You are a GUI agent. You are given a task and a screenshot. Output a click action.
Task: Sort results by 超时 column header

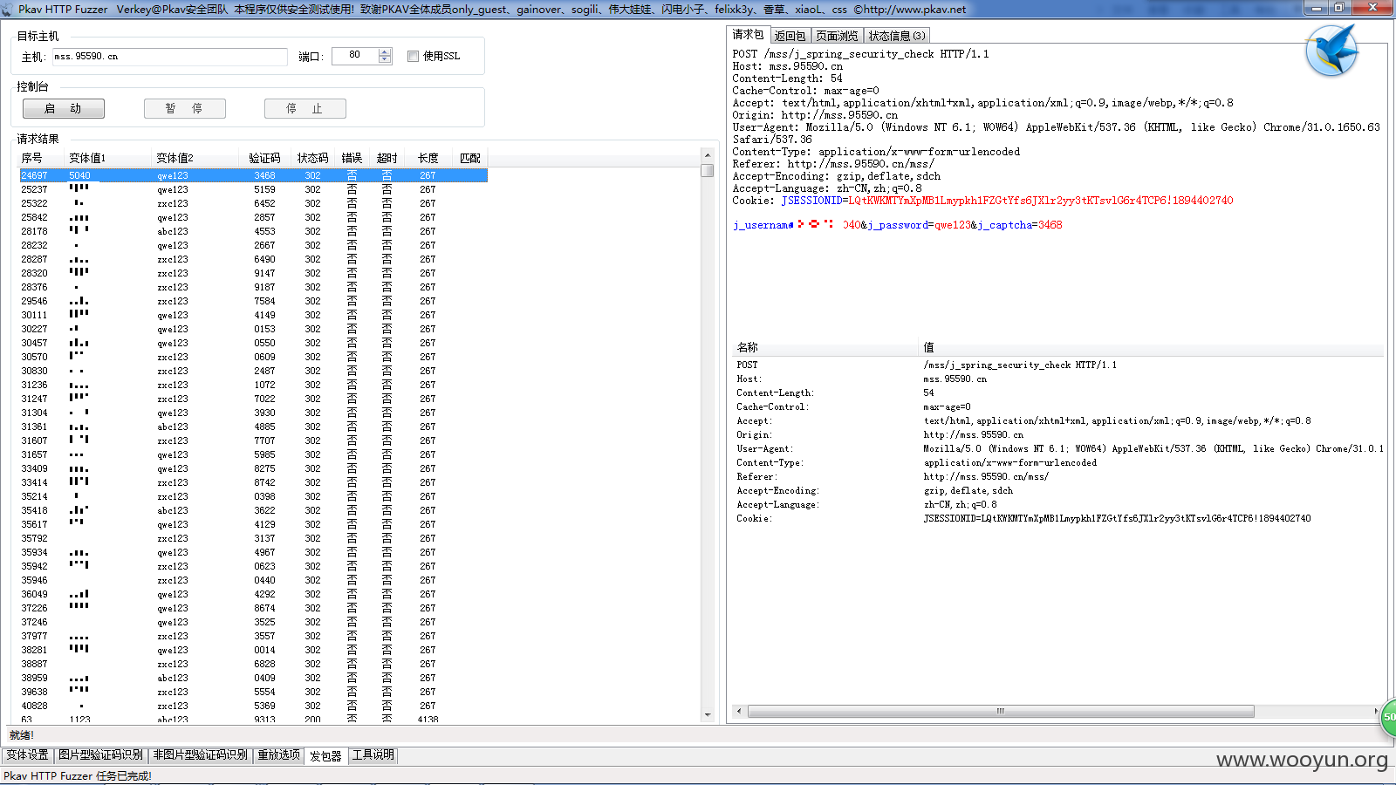tap(387, 158)
